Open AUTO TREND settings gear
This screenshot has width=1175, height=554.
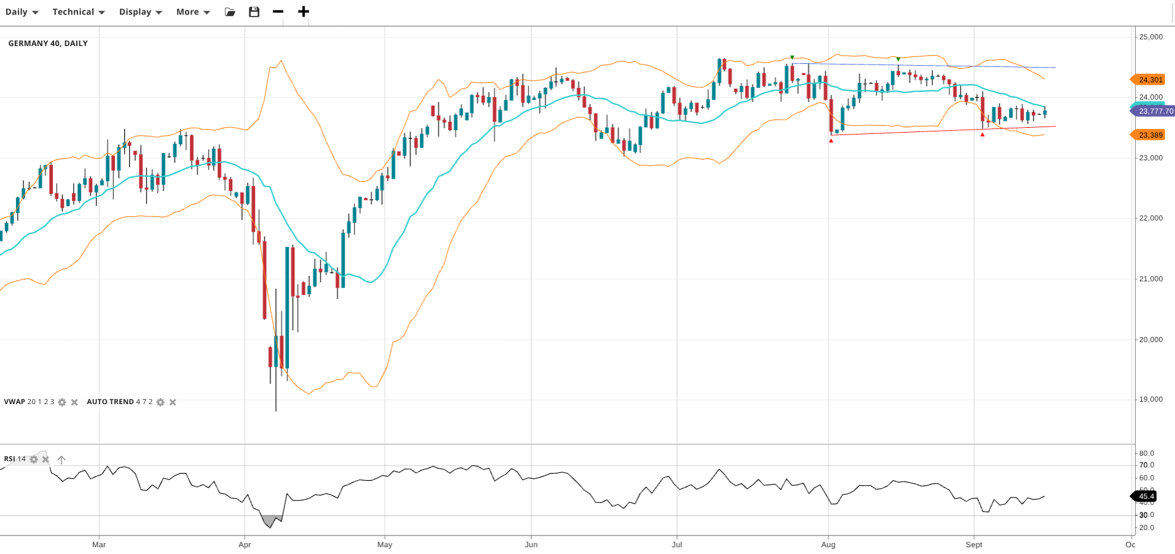(x=160, y=402)
